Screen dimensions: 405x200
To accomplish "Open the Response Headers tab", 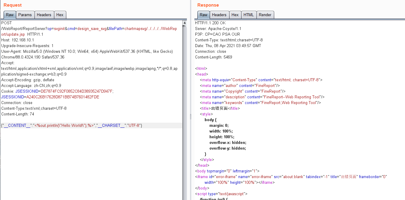I will [x=219, y=15].
